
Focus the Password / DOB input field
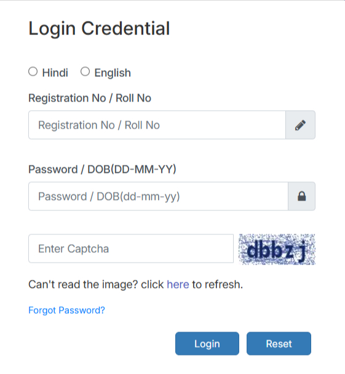(158, 196)
